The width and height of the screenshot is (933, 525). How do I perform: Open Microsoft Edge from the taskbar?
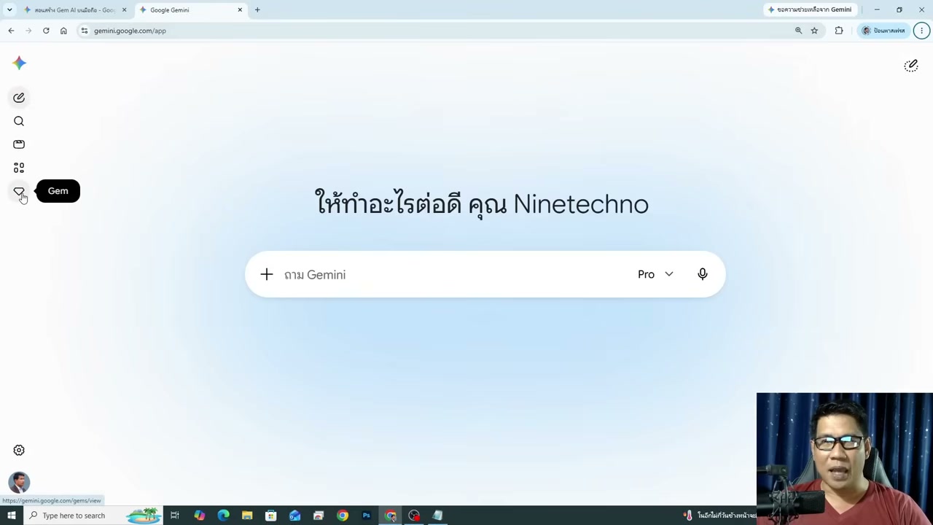pos(223,516)
